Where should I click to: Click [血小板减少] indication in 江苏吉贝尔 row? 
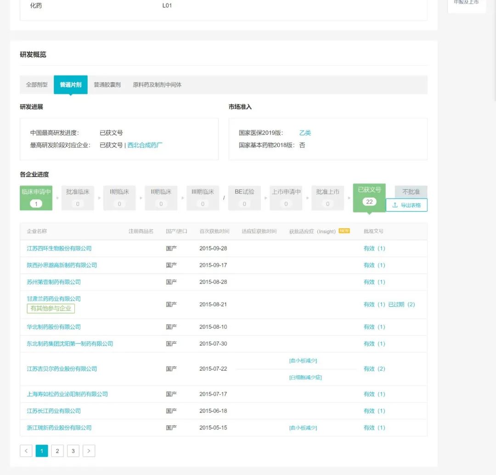(x=303, y=361)
